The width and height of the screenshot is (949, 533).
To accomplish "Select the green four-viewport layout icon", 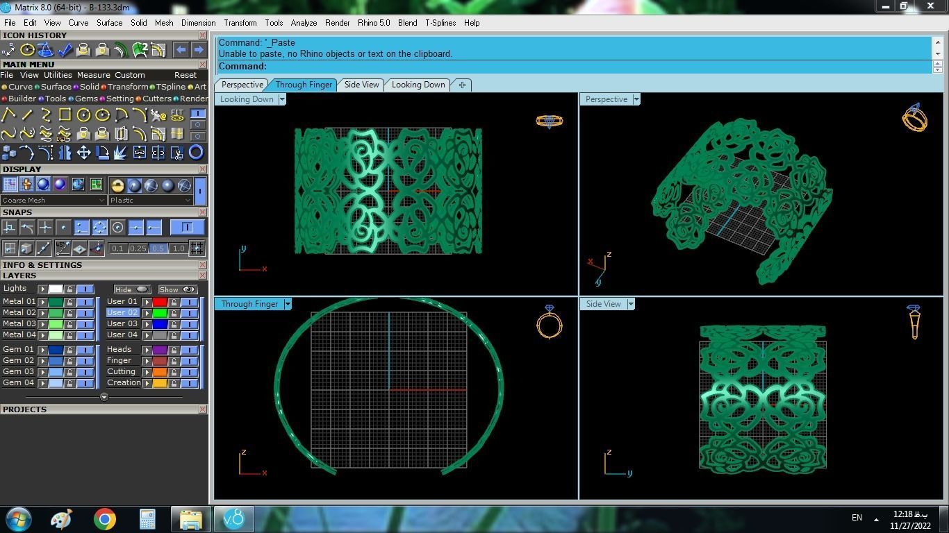I will point(96,184).
